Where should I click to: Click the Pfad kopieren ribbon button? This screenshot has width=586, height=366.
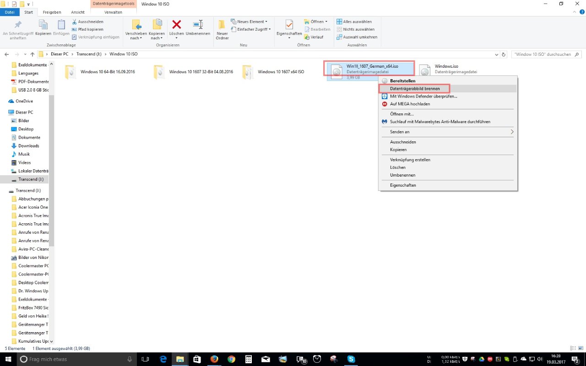coord(87,29)
